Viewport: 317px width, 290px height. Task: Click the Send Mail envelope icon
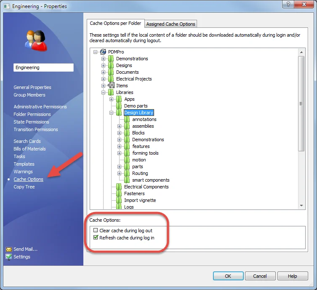click(x=9, y=249)
